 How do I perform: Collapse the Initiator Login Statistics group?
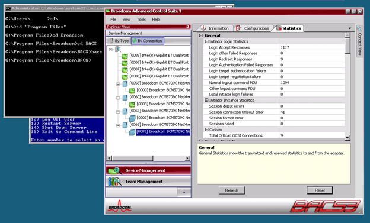point(206,41)
